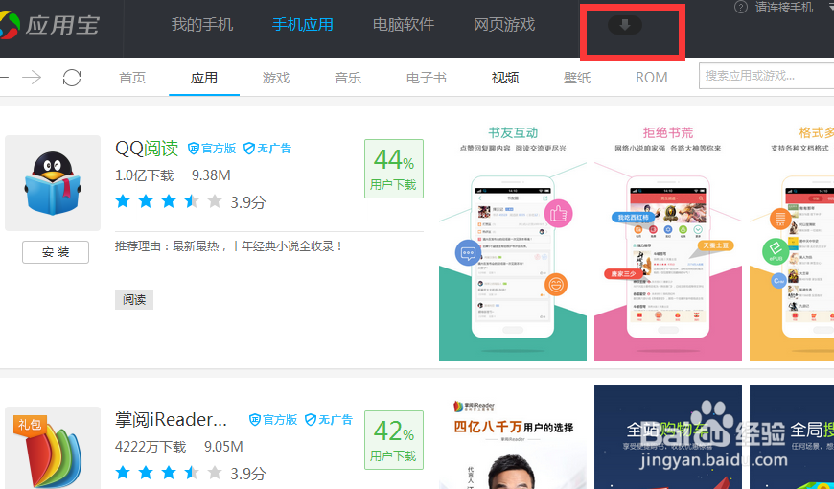Switch to 音乐 tab
Viewport: 834px width, 489px height.
pyautogui.click(x=348, y=78)
